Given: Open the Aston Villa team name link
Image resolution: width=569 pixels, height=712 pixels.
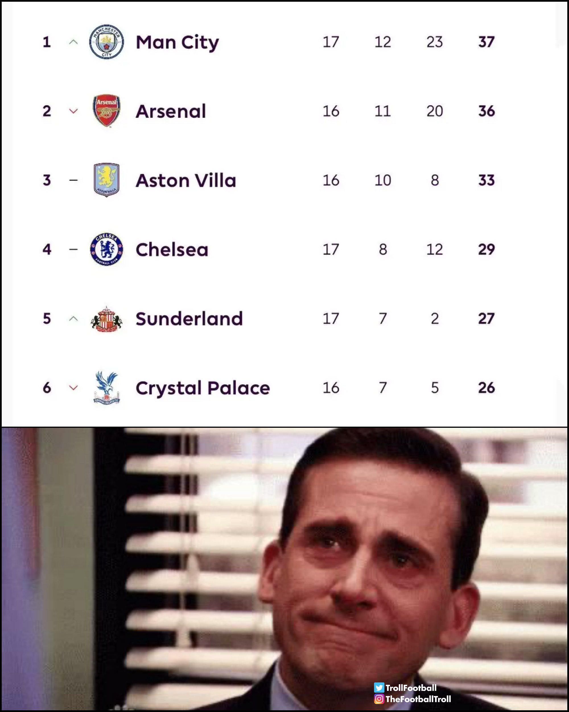Looking at the screenshot, I should [186, 180].
